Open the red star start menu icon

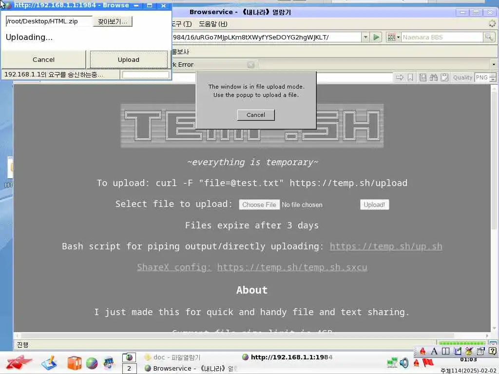[x=19, y=363]
